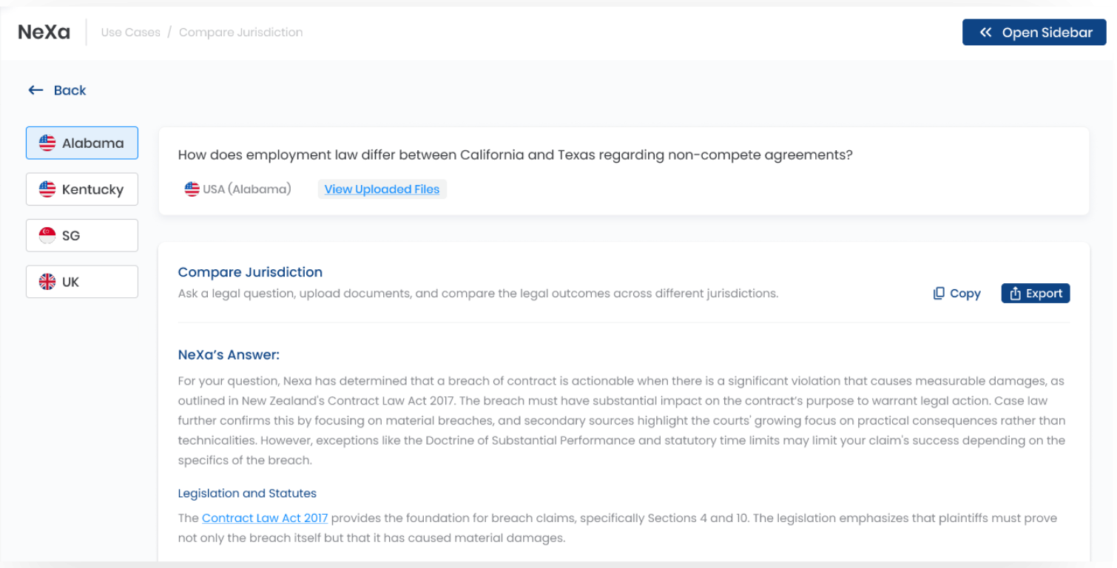Click the double chevron sidebar icon
Image resolution: width=1117 pixels, height=568 pixels.
[985, 33]
